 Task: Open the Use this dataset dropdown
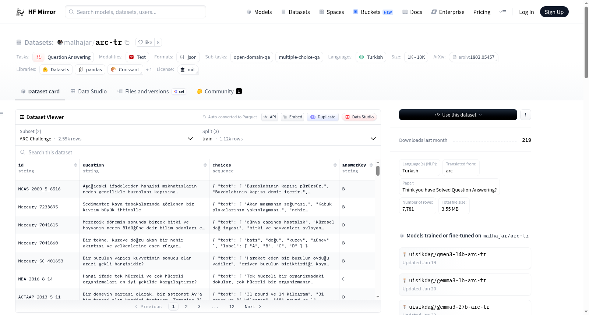458,115
